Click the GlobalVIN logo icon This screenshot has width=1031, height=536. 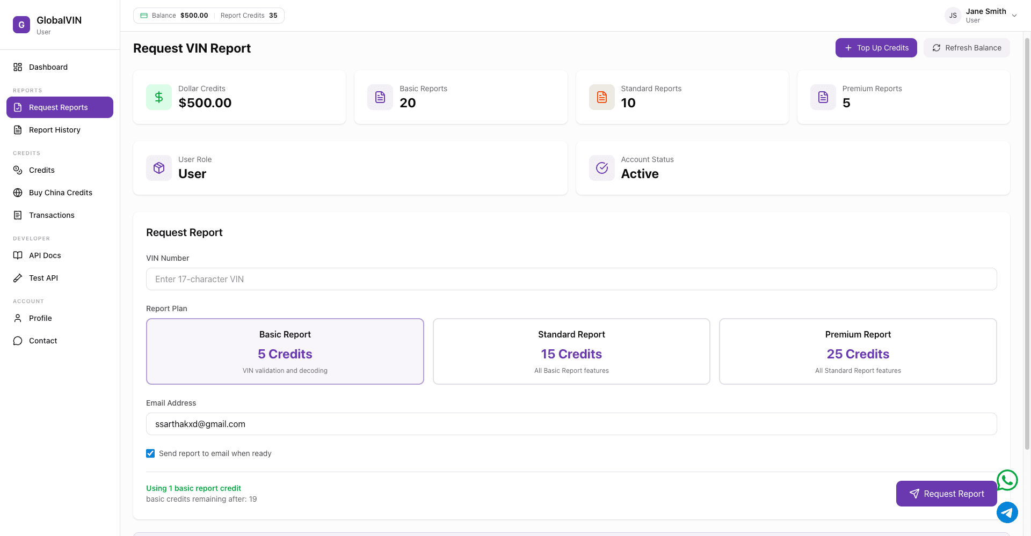[21, 25]
